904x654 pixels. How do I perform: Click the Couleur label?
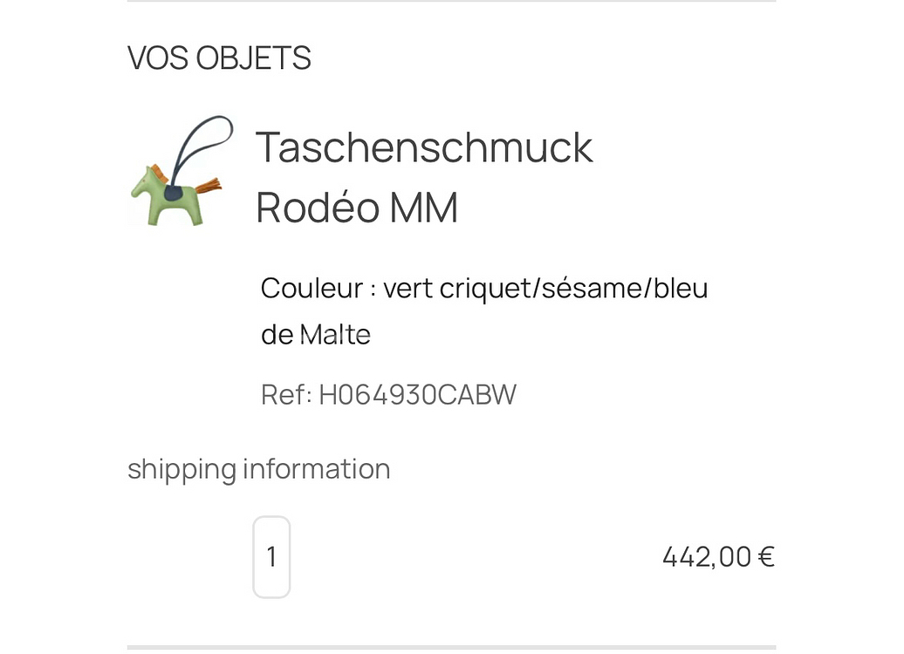point(310,288)
